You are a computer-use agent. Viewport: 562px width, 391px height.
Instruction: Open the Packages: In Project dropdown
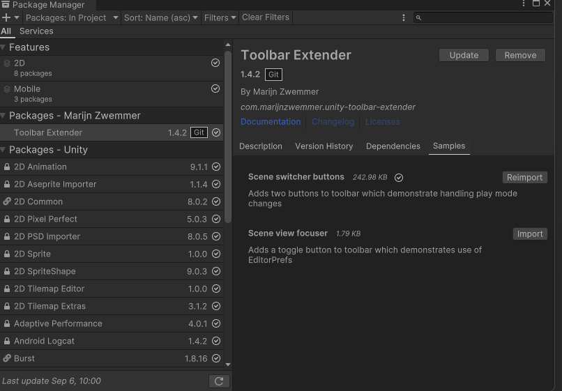72,17
